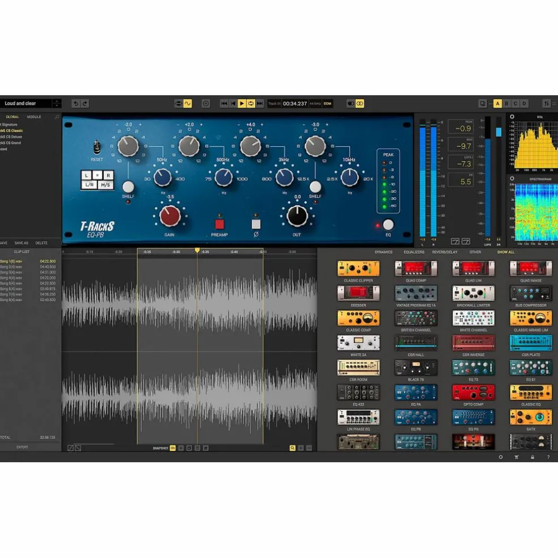Click the 500Hz frequency knob
The width and height of the screenshot is (558, 558).
point(224,177)
